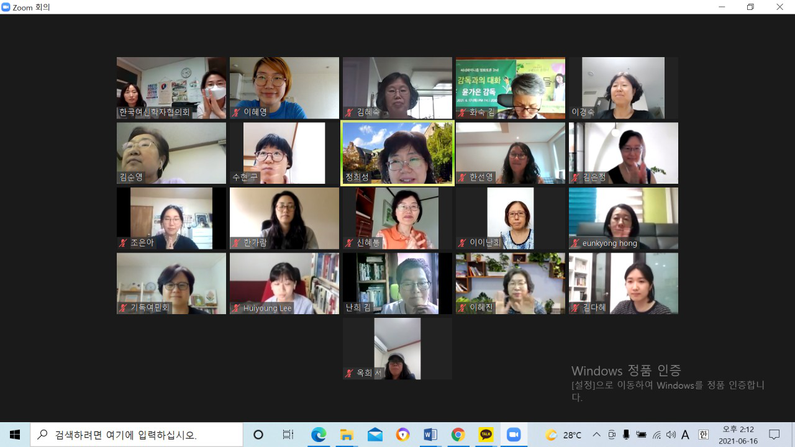Select the highlighted 정희성 video tile
Viewport: 795px width, 447px height.
coord(397,153)
